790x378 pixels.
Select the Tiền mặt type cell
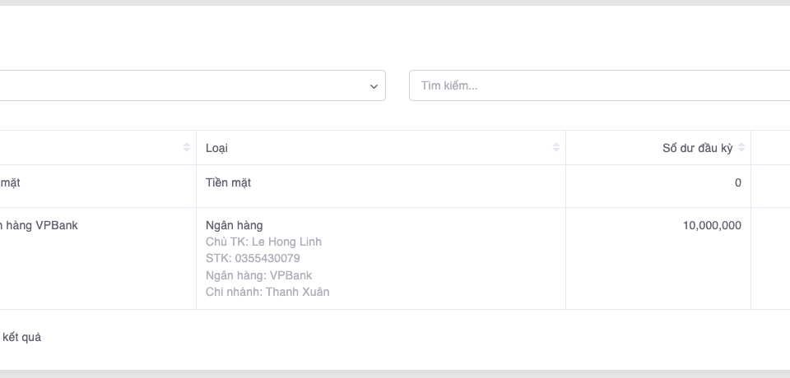tap(229, 182)
